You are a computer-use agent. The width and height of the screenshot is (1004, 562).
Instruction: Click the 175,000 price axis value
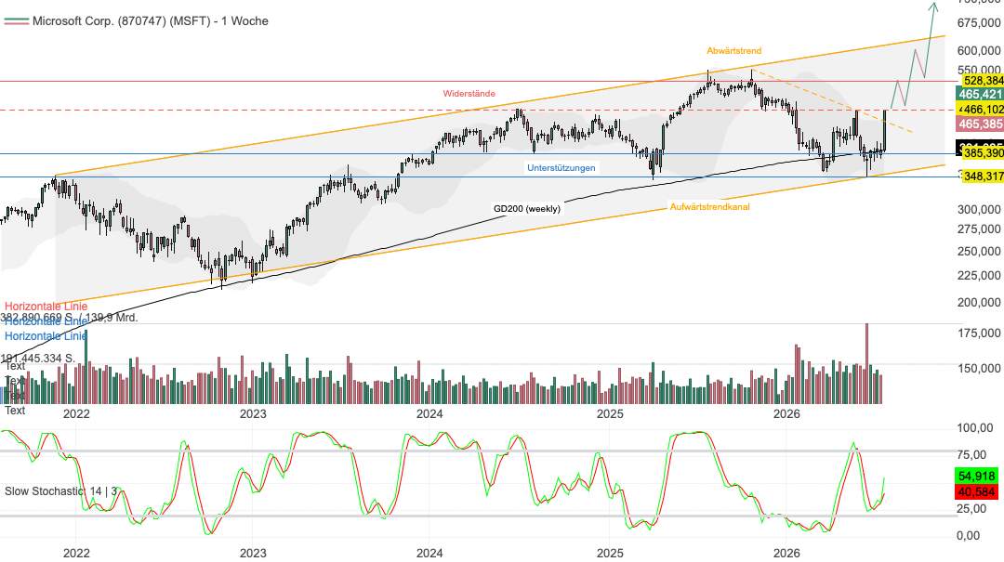tap(979, 333)
